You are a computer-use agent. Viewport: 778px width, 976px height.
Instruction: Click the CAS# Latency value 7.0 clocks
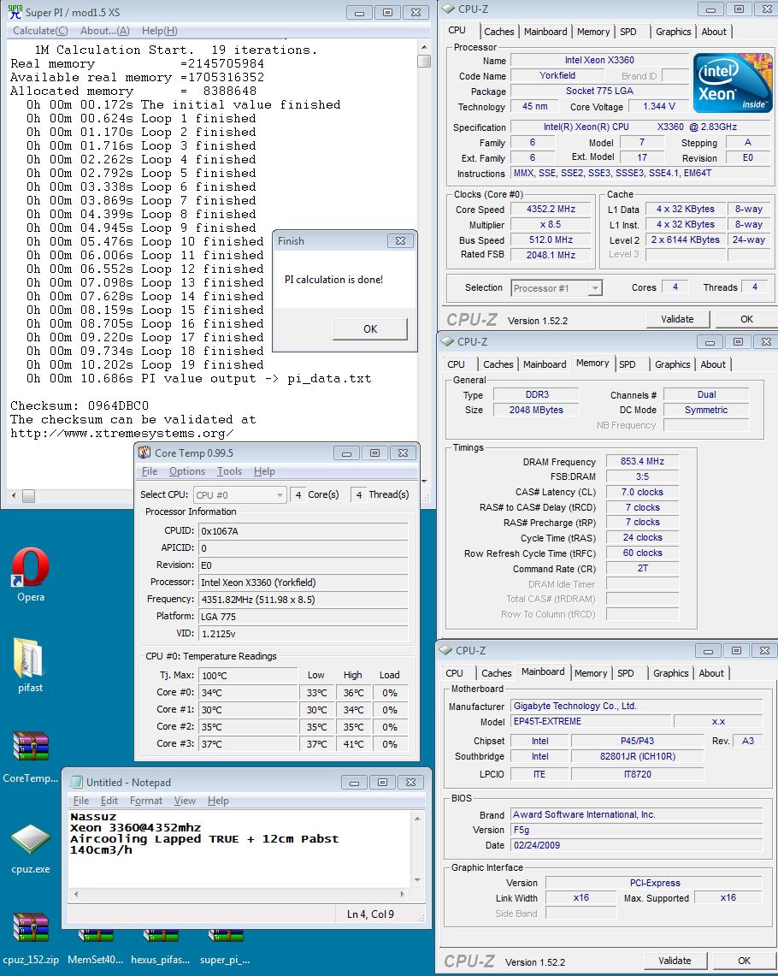(x=642, y=492)
